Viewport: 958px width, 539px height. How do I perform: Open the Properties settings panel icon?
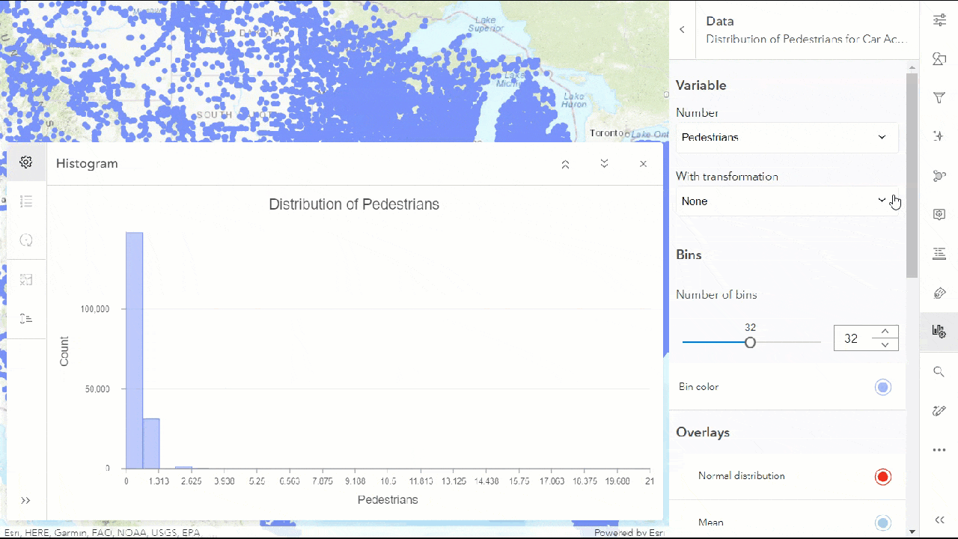click(940, 19)
